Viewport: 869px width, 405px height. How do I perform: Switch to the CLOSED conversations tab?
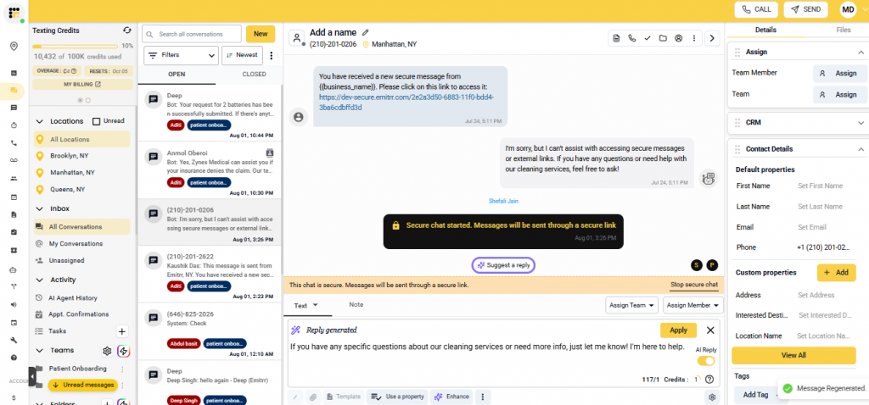point(254,75)
